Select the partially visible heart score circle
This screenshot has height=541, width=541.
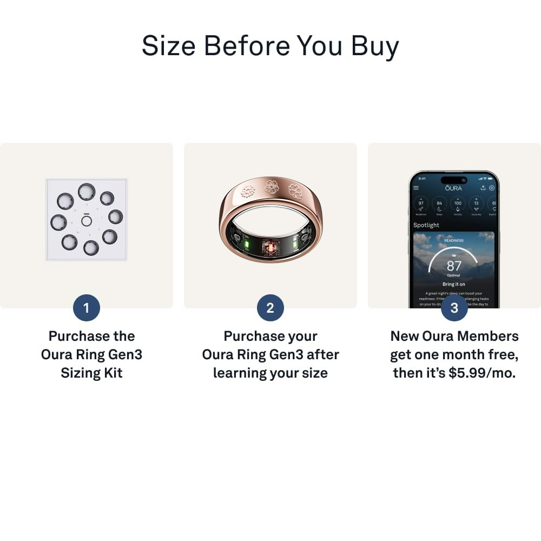[493, 204]
